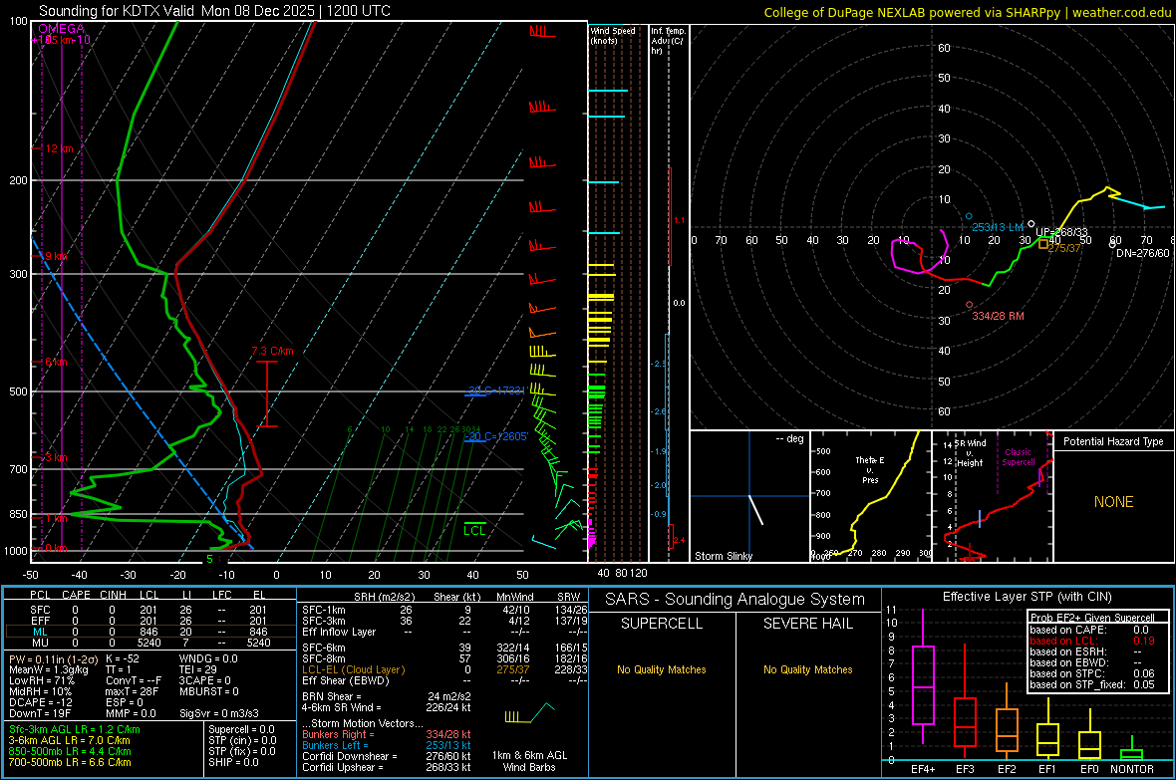
Task: Click the purple 'Classic Supercell' label
Action: (x=1019, y=457)
